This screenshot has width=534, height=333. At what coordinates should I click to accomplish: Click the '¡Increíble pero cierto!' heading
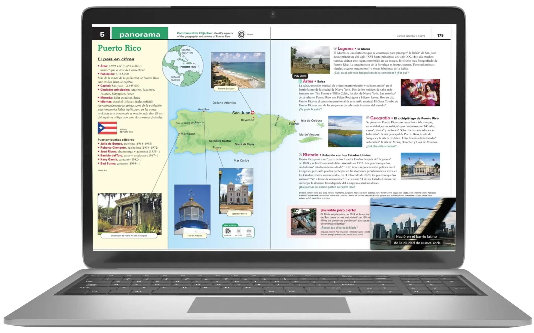338,210
